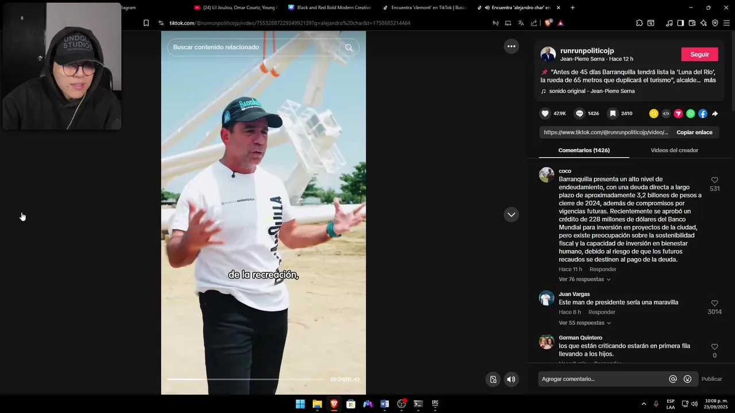Screen dimensions: 735x413
Task: Repost the video with the yellow repost icon
Action: pos(653,114)
